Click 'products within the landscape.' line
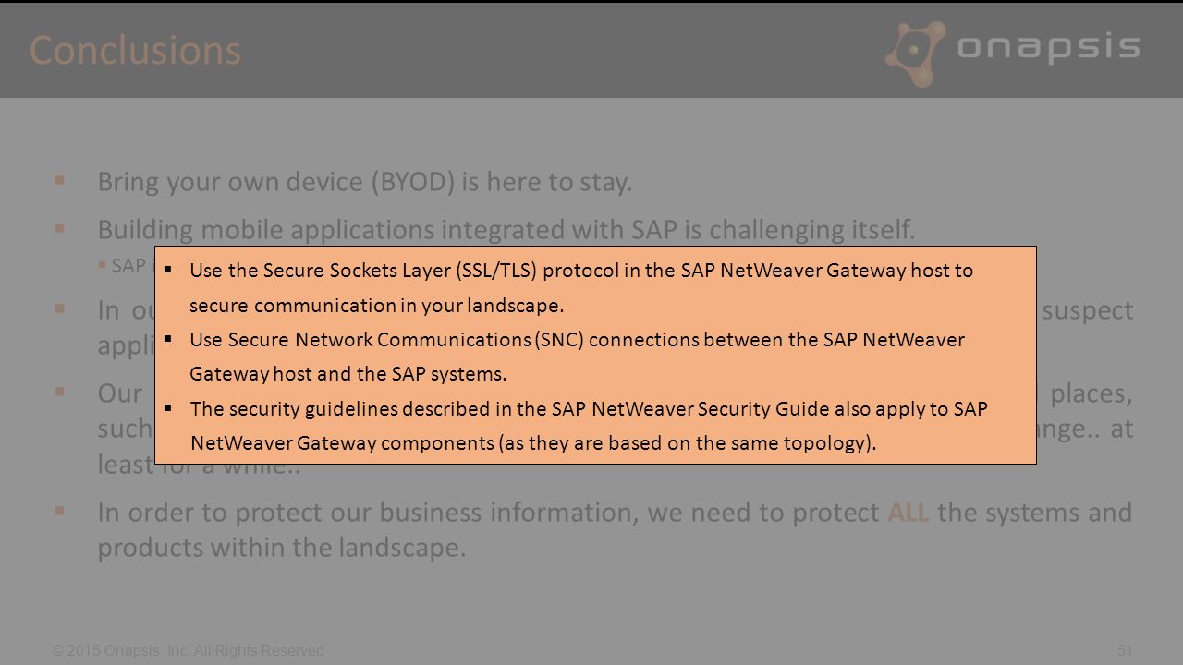The width and height of the screenshot is (1183, 665). [x=282, y=548]
